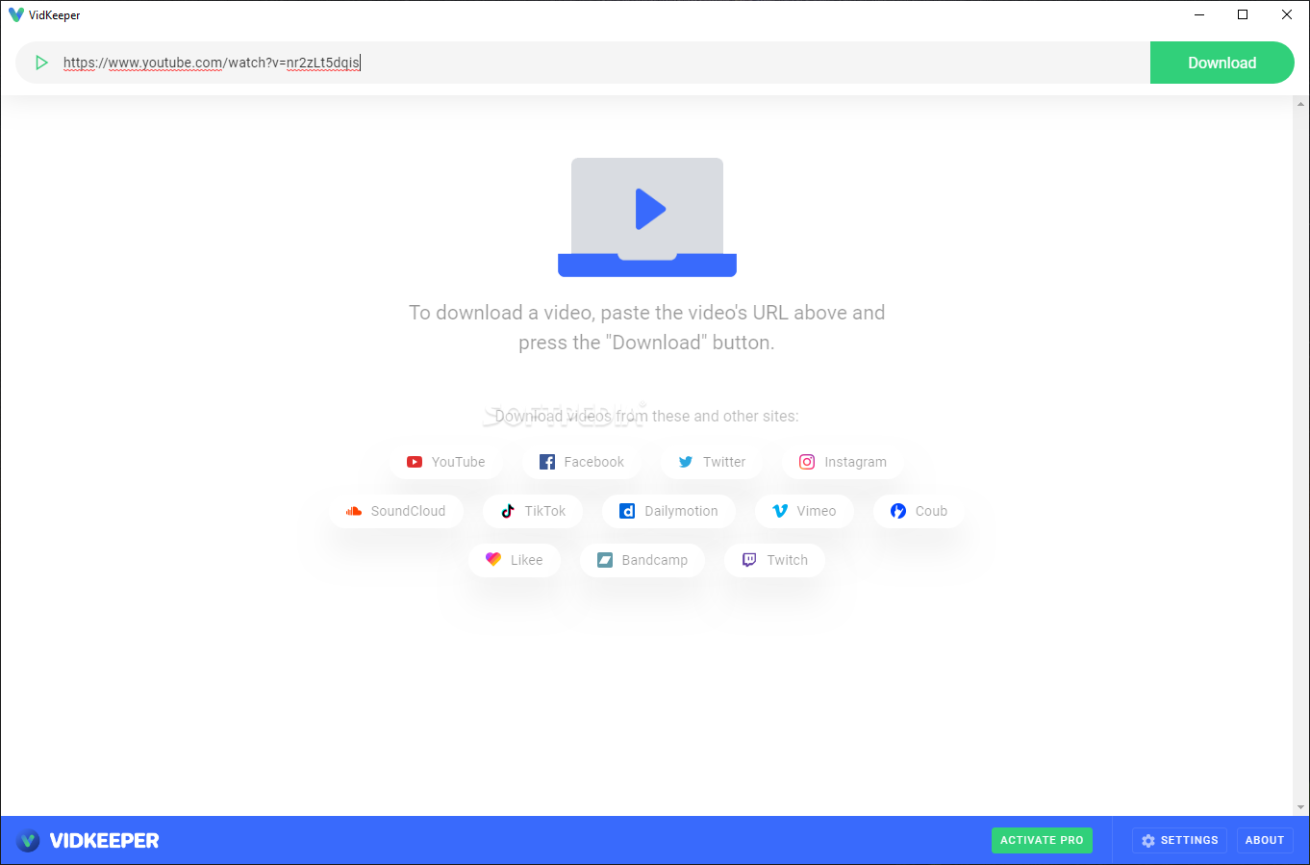
Task: Click the YouTube site logo icon
Action: pyautogui.click(x=415, y=462)
